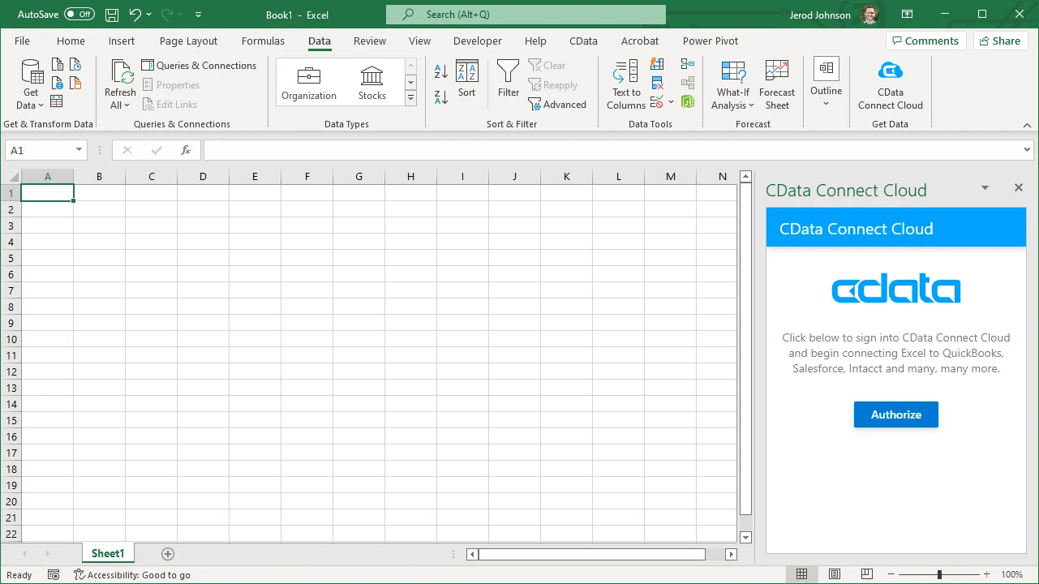Switch to Page Layout view
Screen dimensions: 1039x584
click(834, 573)
